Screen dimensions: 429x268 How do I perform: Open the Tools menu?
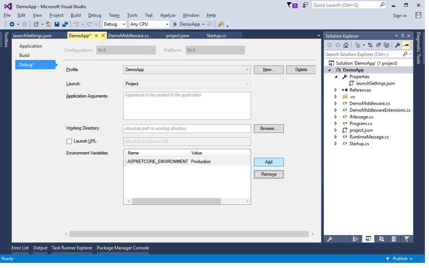(x=132, y=15)
